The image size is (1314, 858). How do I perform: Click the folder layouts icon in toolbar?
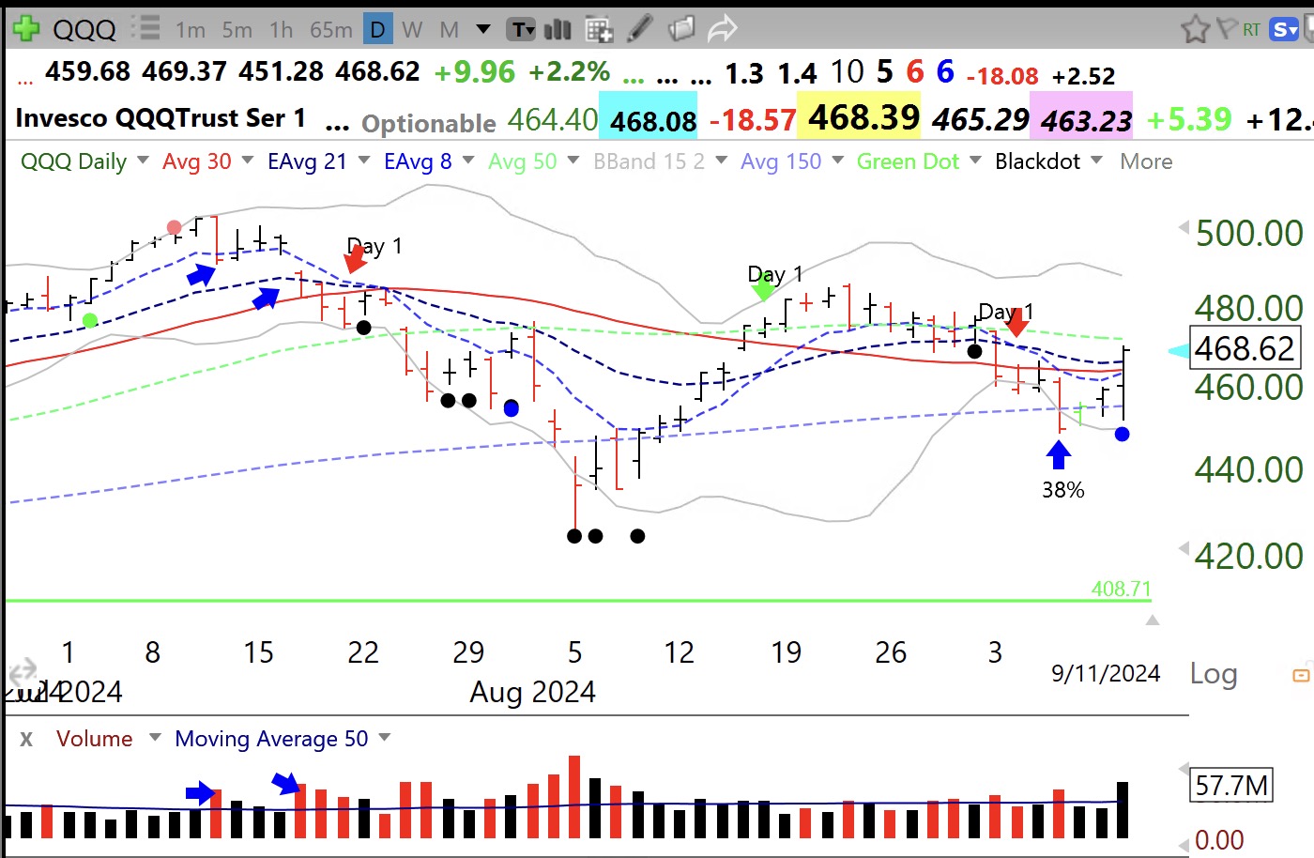point(681,29)
